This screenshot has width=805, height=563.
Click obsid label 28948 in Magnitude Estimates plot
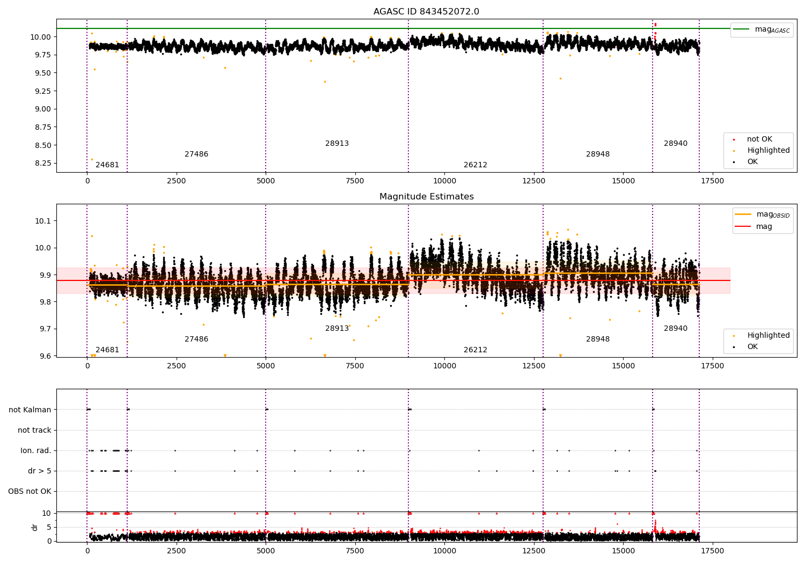pos(598,339)
